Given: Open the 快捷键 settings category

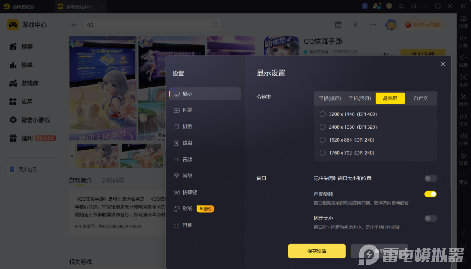Looking at the screenshot, I should 205,192.
